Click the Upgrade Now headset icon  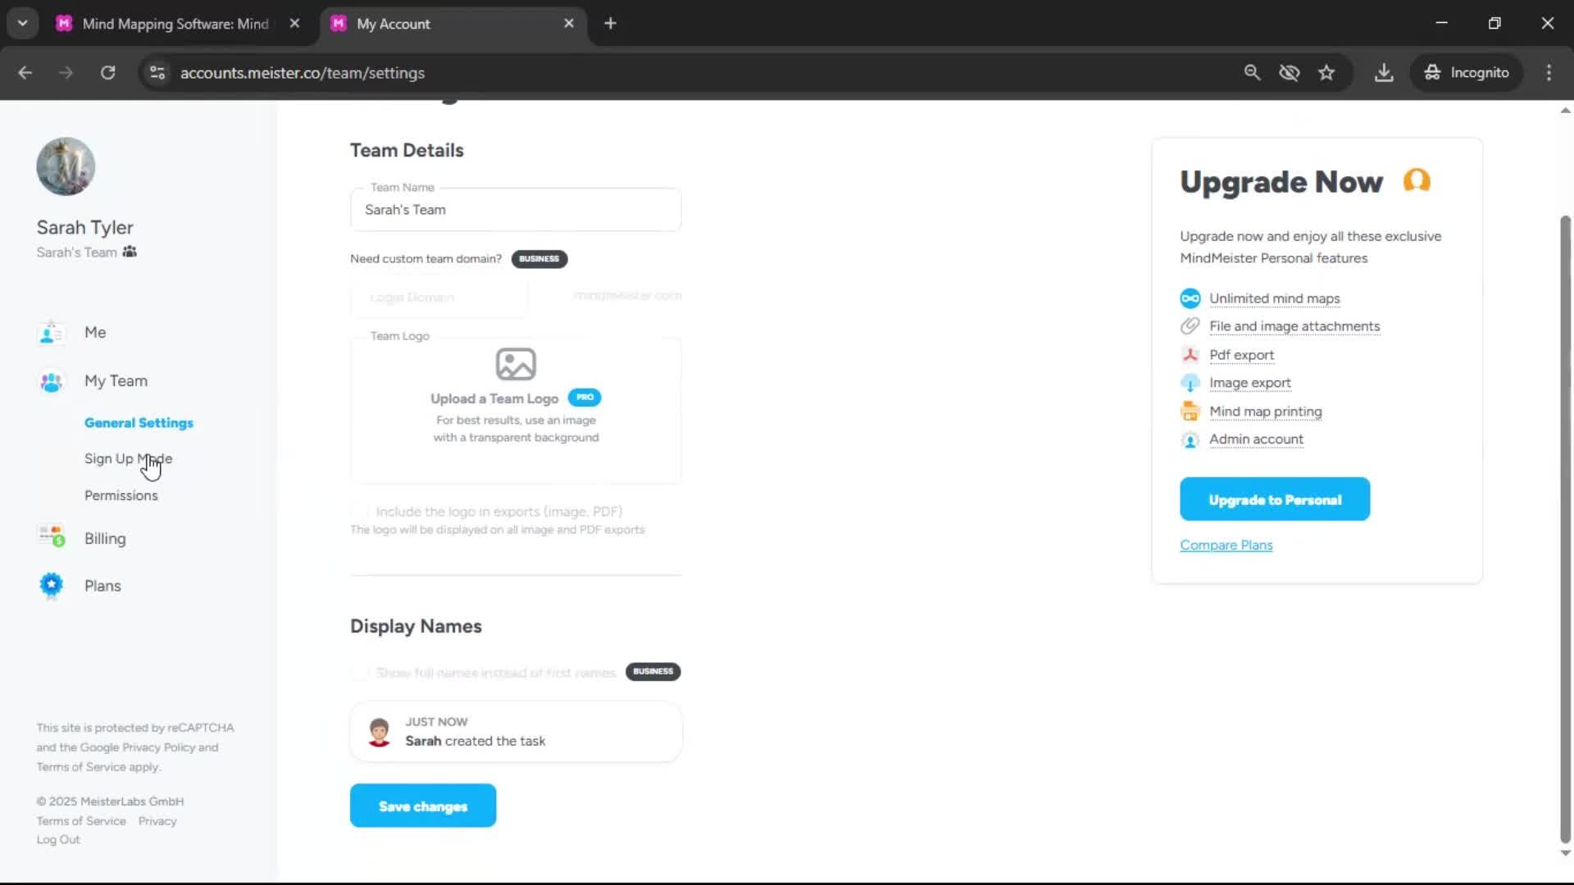(x=1417, y=180)
